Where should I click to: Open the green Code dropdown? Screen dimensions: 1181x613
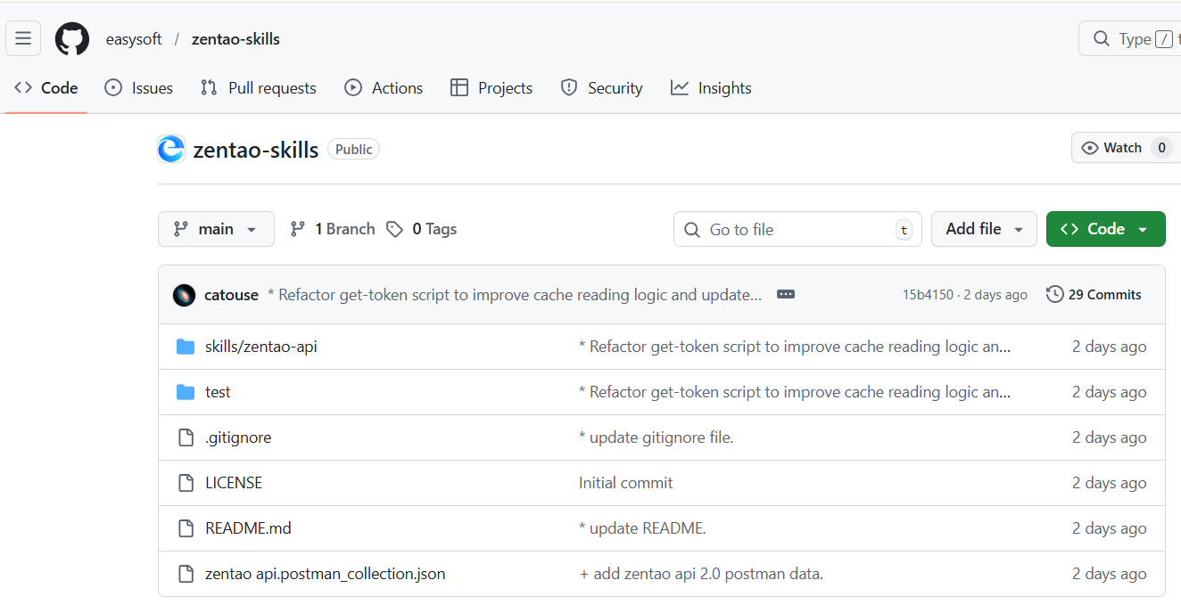coord(1105,229)
